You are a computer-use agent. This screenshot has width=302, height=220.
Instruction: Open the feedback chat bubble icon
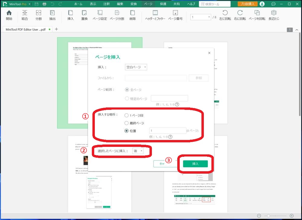coord(273,4)
